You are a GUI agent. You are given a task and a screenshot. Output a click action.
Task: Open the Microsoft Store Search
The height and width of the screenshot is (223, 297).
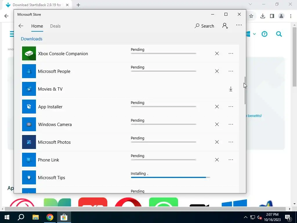[x=204, y=26]
